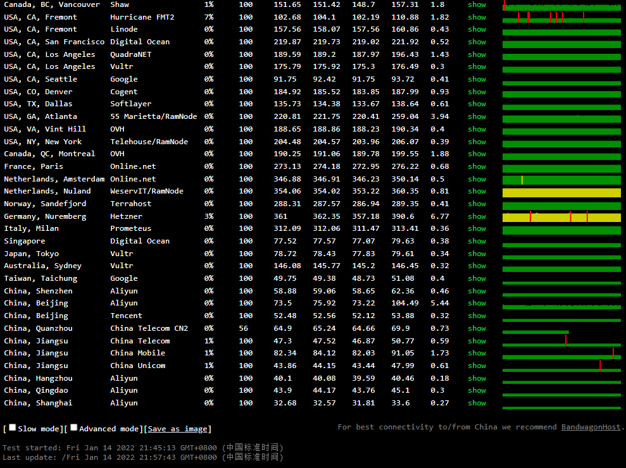This screenshot has height=468, width=626.
Task: Enable the Slow mode checkbox
Action: [x=13, y=428]
